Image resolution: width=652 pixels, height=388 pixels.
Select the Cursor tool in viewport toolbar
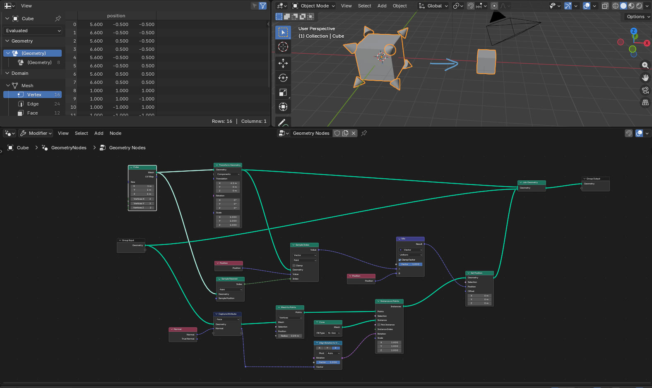pyautogui.click(x=283, y=47)
